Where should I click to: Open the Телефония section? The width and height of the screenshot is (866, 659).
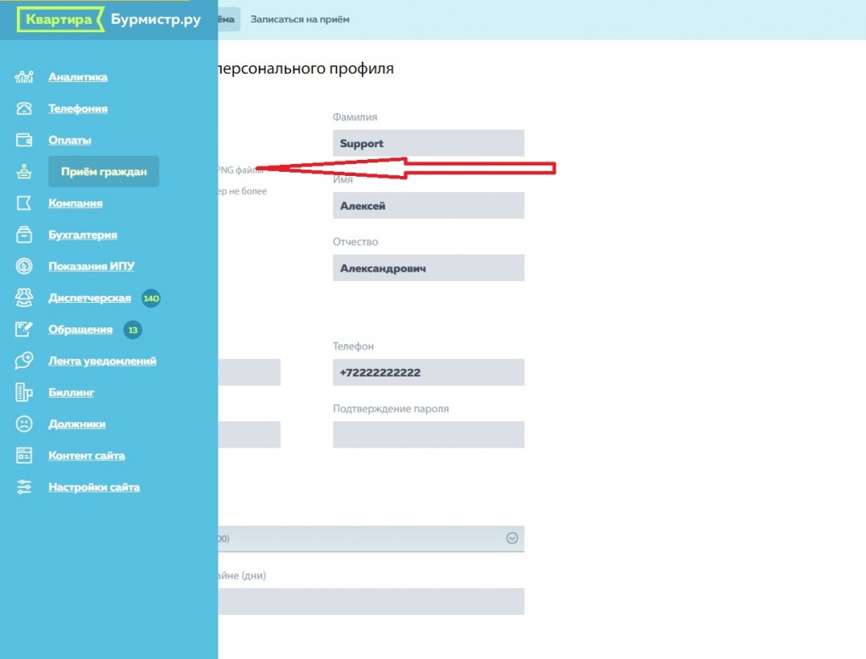[x=78, y=108]
